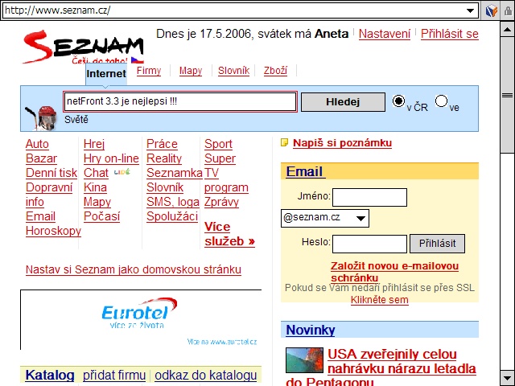Click the scrollbar down arrow
The width and height of the screenshot is (515, 386).
click(507, 377)
